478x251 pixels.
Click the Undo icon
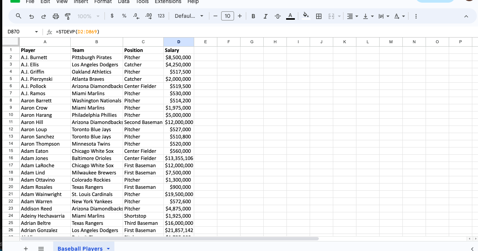(31, 16)
